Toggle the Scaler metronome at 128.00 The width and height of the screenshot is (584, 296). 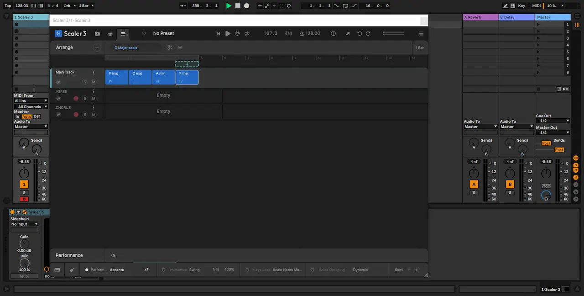(301, 33)
